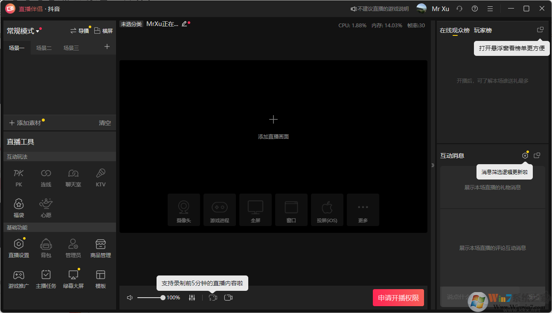Screen dimensions: 552x313
Task: Open the main hamburger menu
Action: click(x=490, y=9)
